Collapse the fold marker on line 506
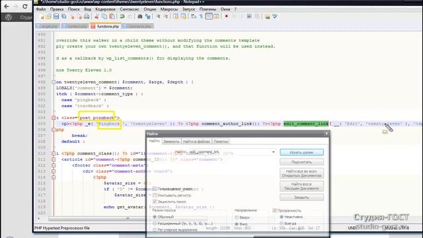This screenshot has width=423, height=238. point(54,130)
